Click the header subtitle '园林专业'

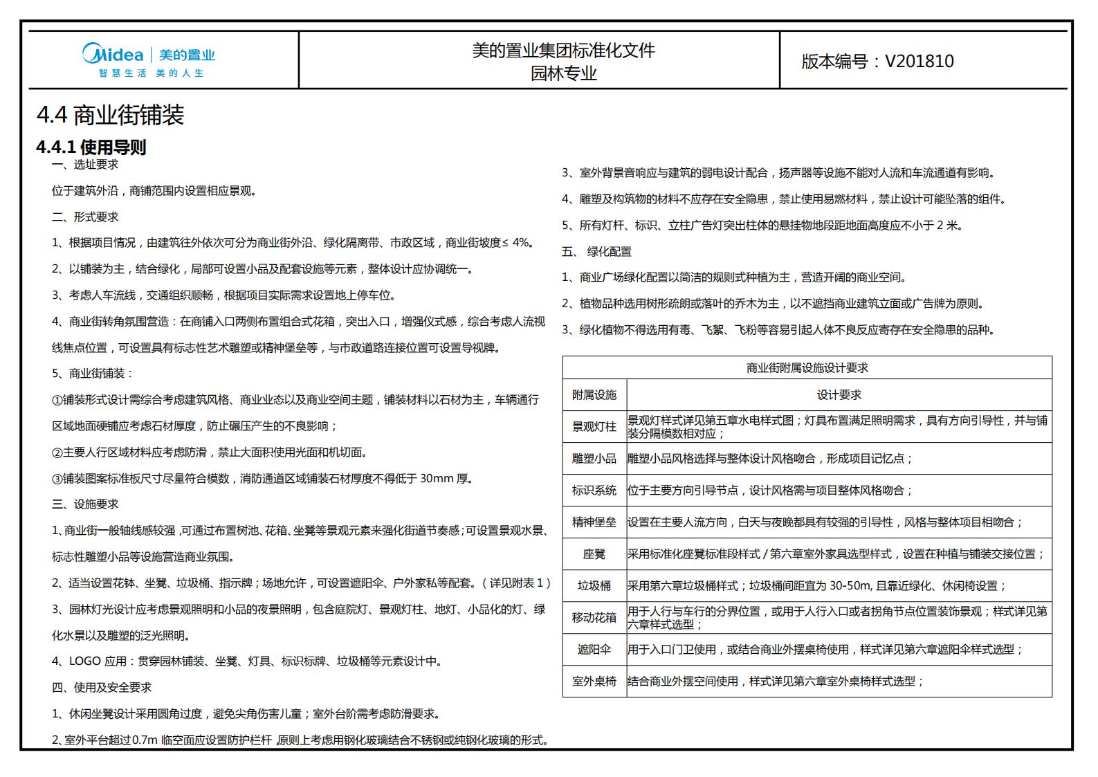click(x=563, y=73)
